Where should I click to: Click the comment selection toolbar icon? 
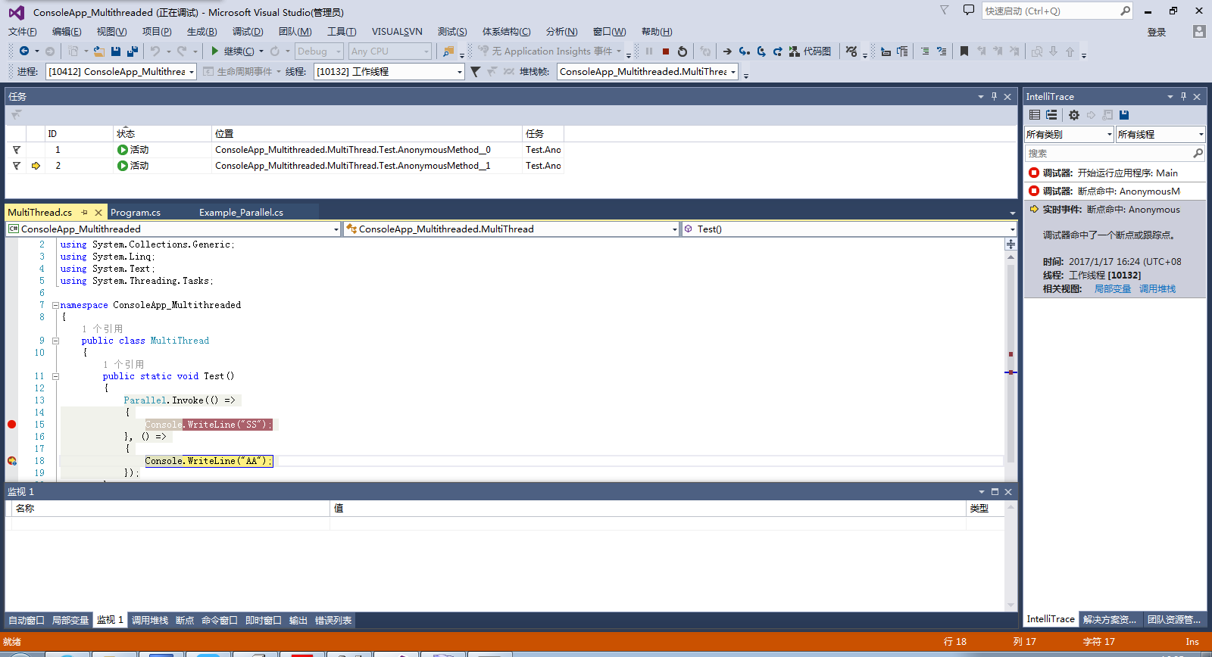[x=925, y=51]
